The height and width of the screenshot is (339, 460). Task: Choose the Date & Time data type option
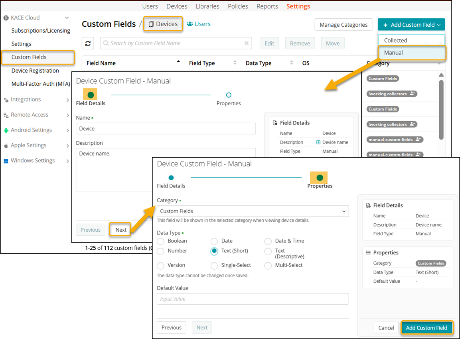pos(268,241)
